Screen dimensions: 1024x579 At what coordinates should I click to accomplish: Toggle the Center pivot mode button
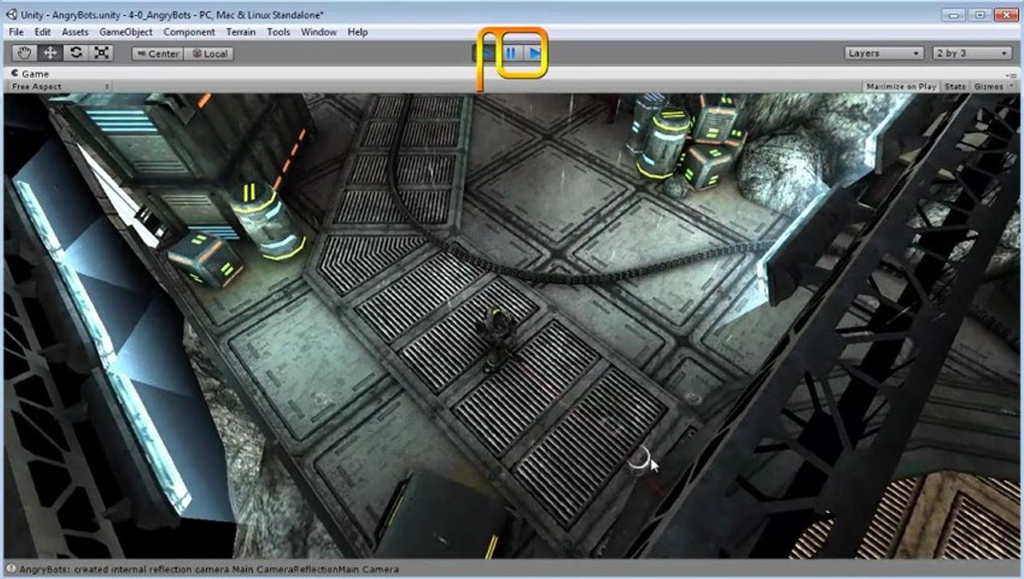coord(158,54)
